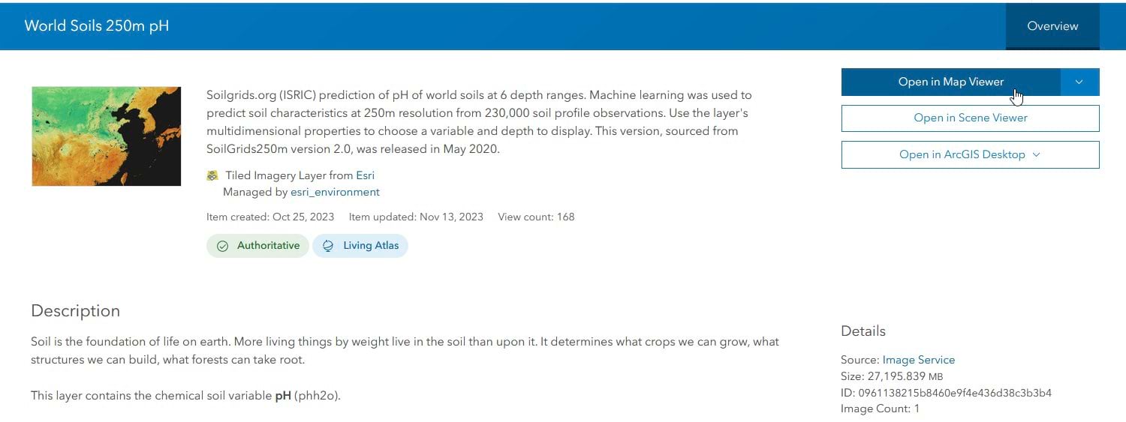Follow the Esri owner link

point(365,175)
